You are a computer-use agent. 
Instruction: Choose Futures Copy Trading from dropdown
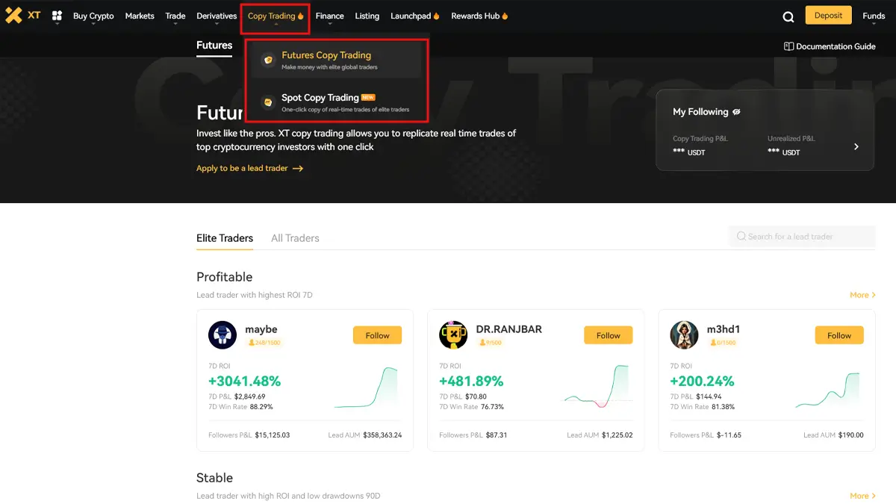(336, 60)
